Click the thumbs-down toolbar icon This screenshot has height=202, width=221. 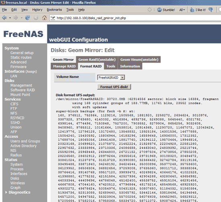211,10
